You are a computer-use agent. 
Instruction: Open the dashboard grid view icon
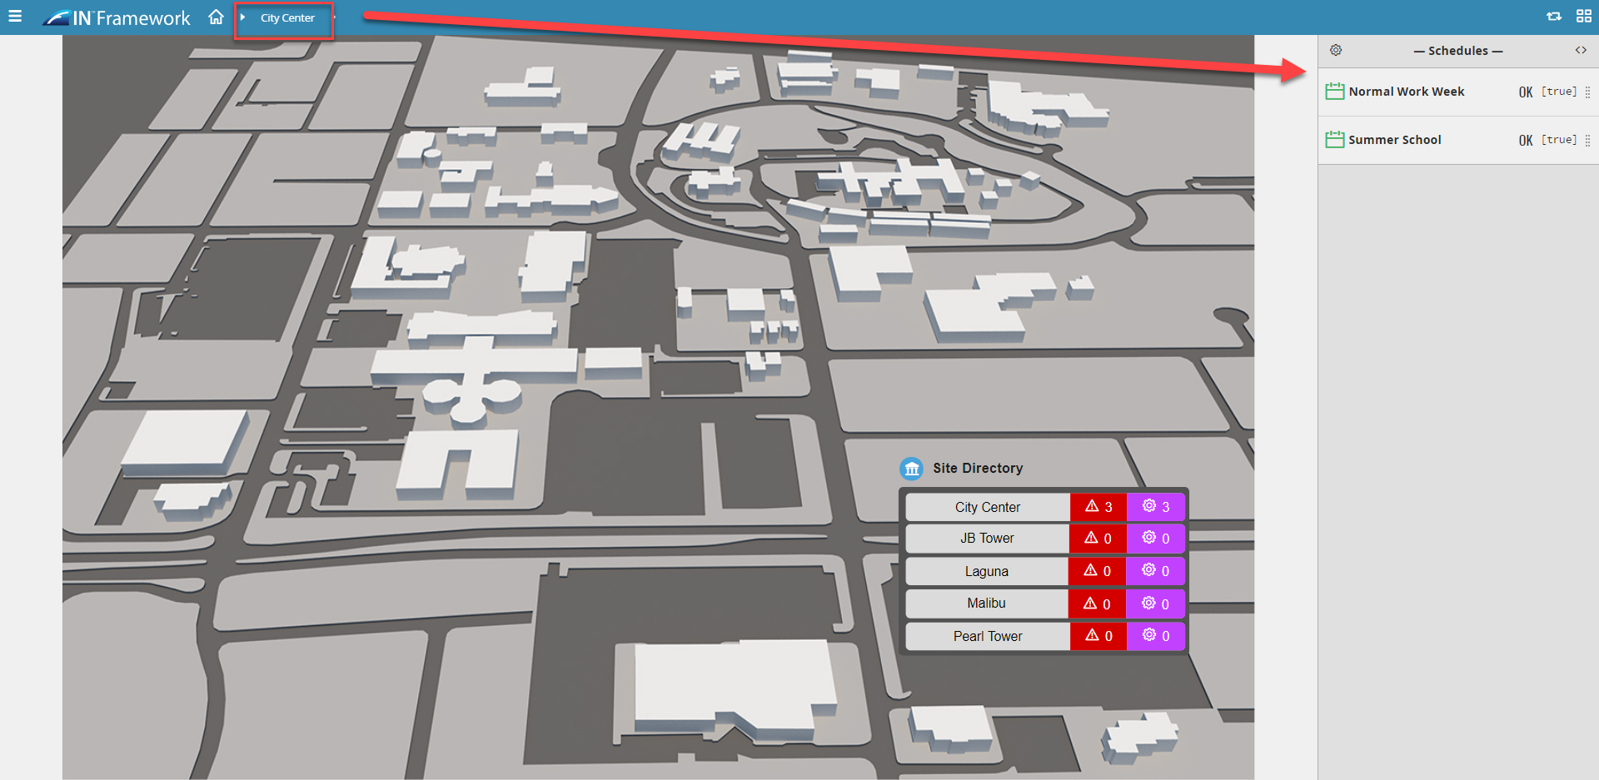point(1584,17)
